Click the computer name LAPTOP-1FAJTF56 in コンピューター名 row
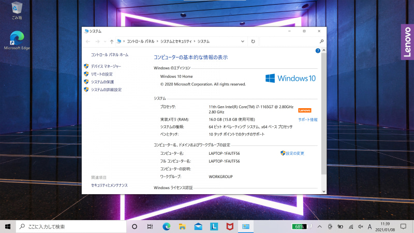The width and height of the screenshot is (414, 233). pos(224,153)
